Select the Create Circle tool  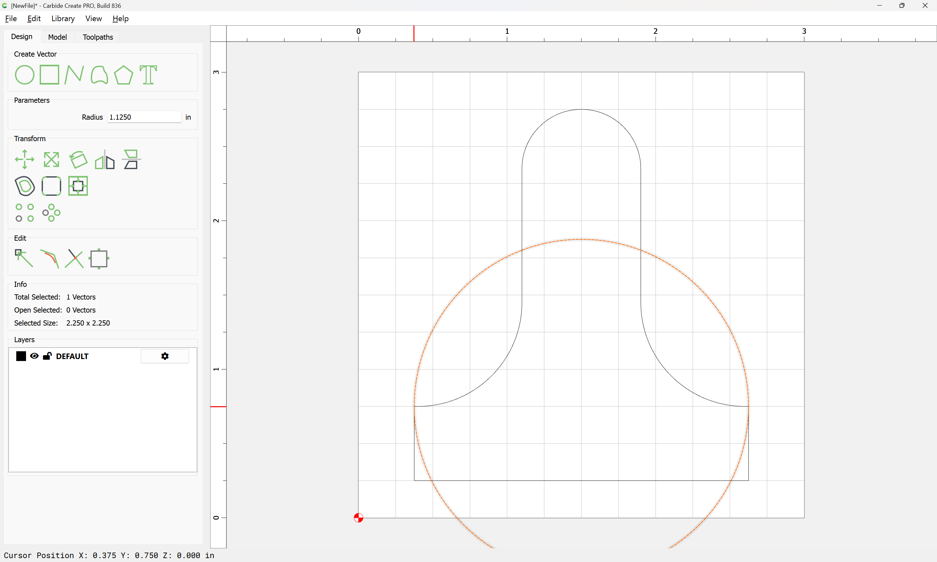25,74
